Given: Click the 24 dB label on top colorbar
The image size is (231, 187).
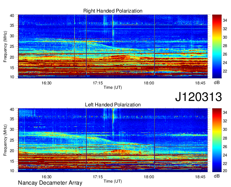Looking at the screenshot, I should [x=225, y=63].
